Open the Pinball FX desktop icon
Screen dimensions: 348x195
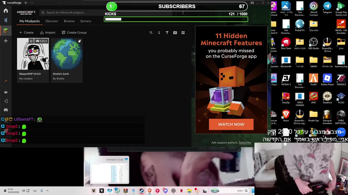point(300,26)
